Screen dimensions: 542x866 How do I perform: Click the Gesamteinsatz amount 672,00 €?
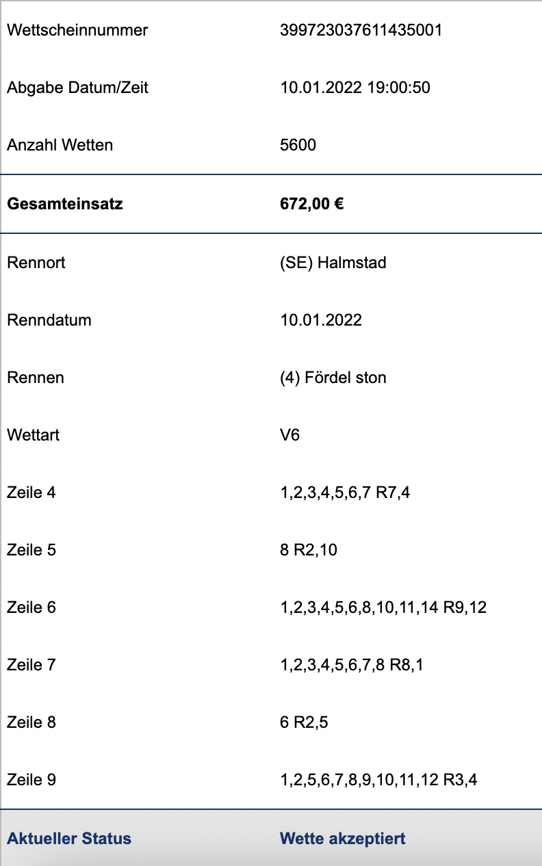[312, 204]
